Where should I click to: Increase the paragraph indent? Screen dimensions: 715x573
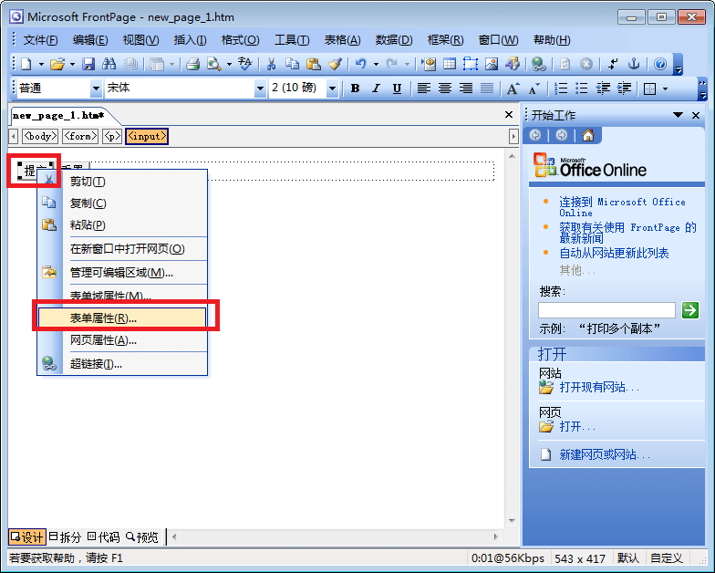tap(624, 89)
